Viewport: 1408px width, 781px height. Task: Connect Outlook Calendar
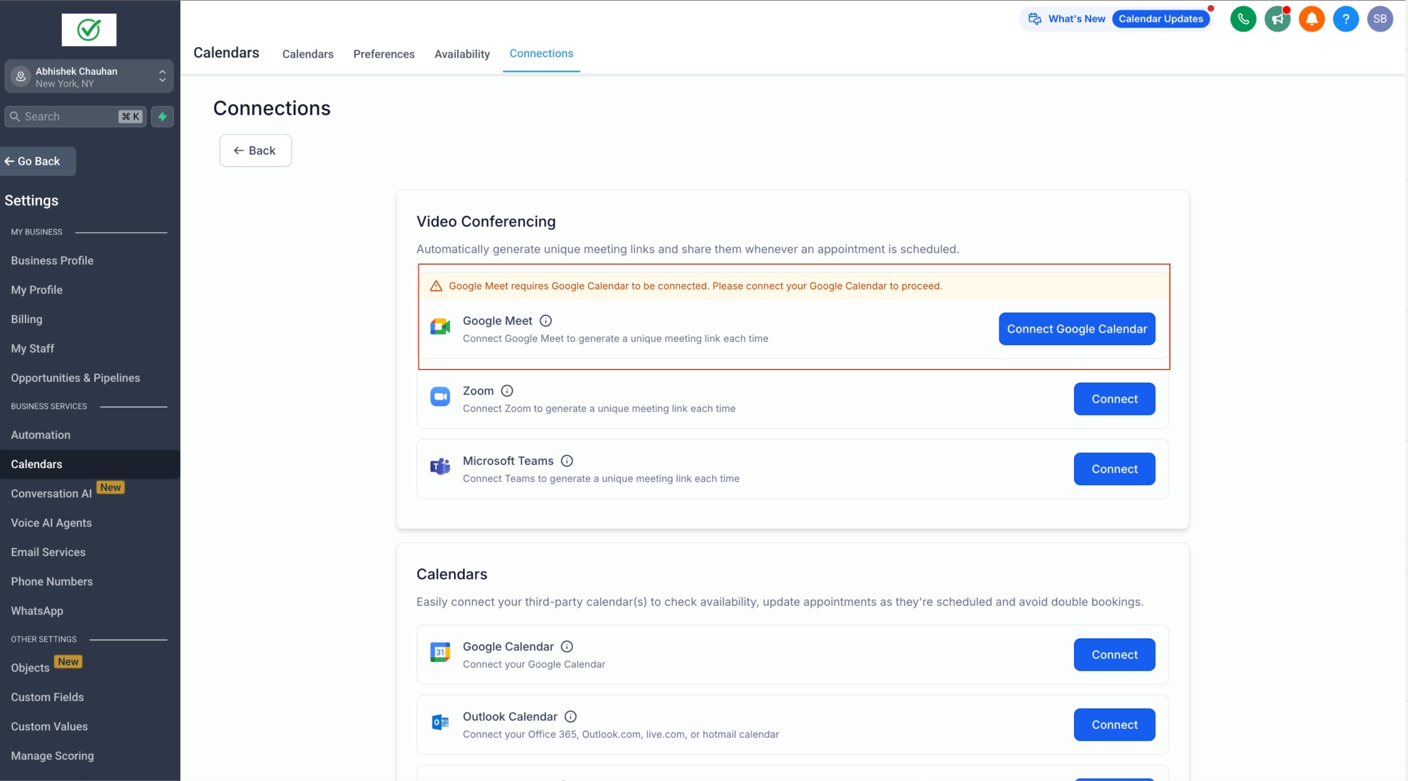[1114, 725]
